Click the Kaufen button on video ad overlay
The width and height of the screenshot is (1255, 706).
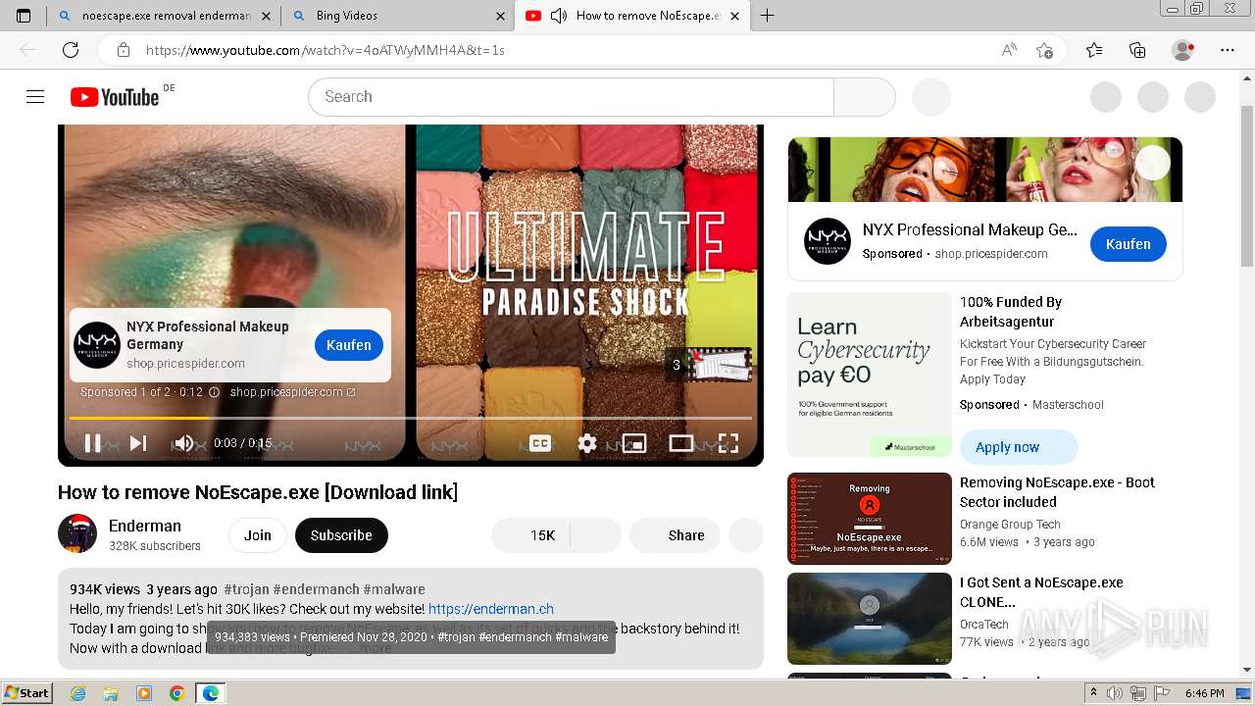coord(349,345)
